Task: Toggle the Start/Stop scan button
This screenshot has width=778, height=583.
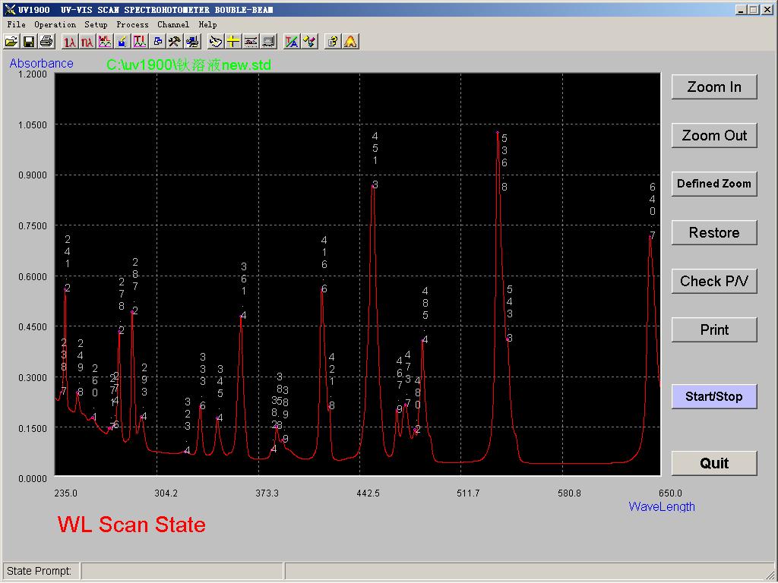Action: tap(713, 397)
